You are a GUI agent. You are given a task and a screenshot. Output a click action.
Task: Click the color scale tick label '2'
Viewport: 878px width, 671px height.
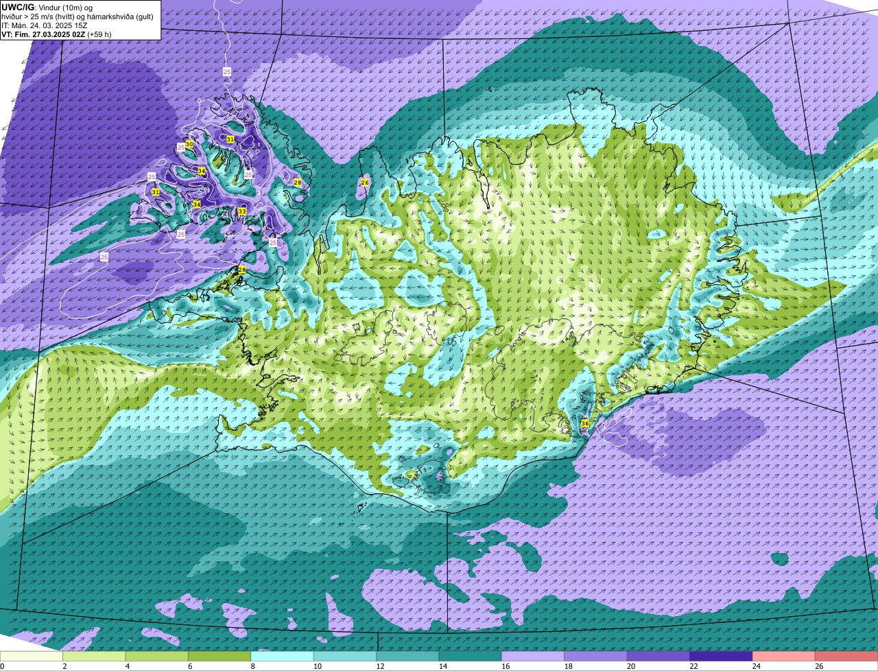click(64, 666)
